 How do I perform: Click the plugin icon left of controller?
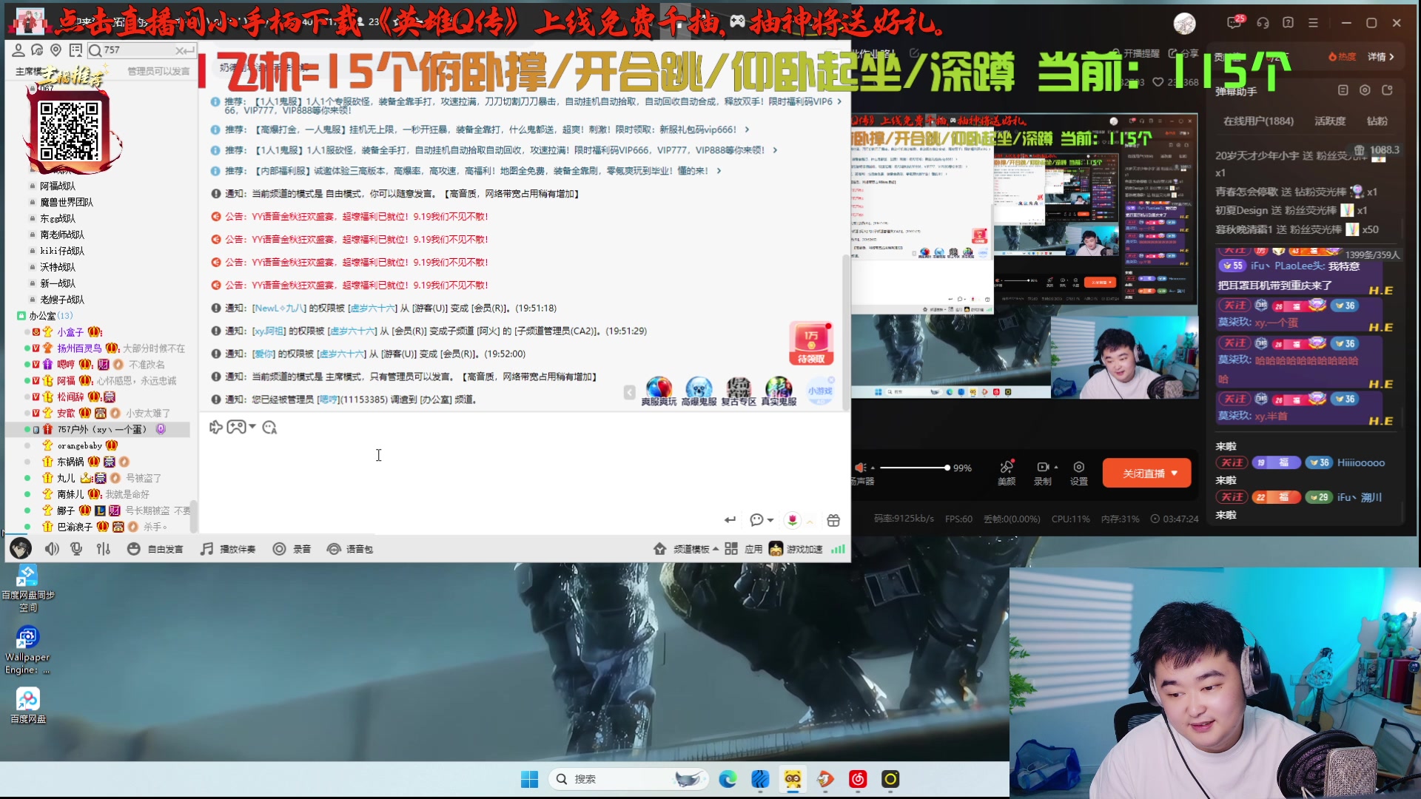(215, 427)
